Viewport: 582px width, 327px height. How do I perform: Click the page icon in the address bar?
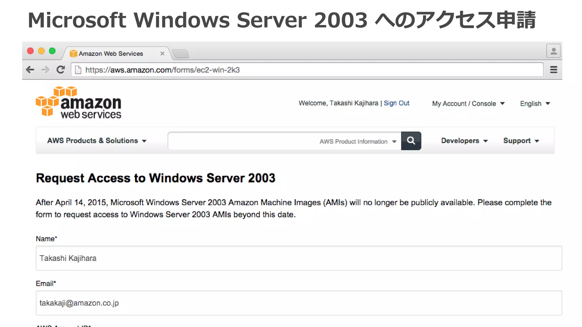(78, 70)
